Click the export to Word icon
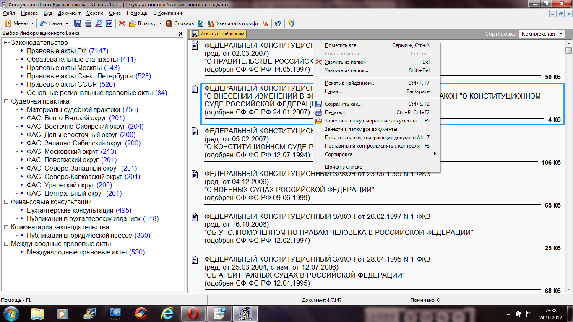Image resolution: width=573 pixels, height=322 pixels. pos(109,23)
